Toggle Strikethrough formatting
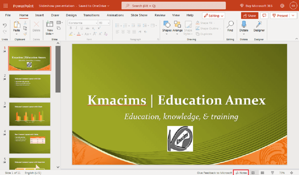The image size is (299, 175). tap(87, 28)
